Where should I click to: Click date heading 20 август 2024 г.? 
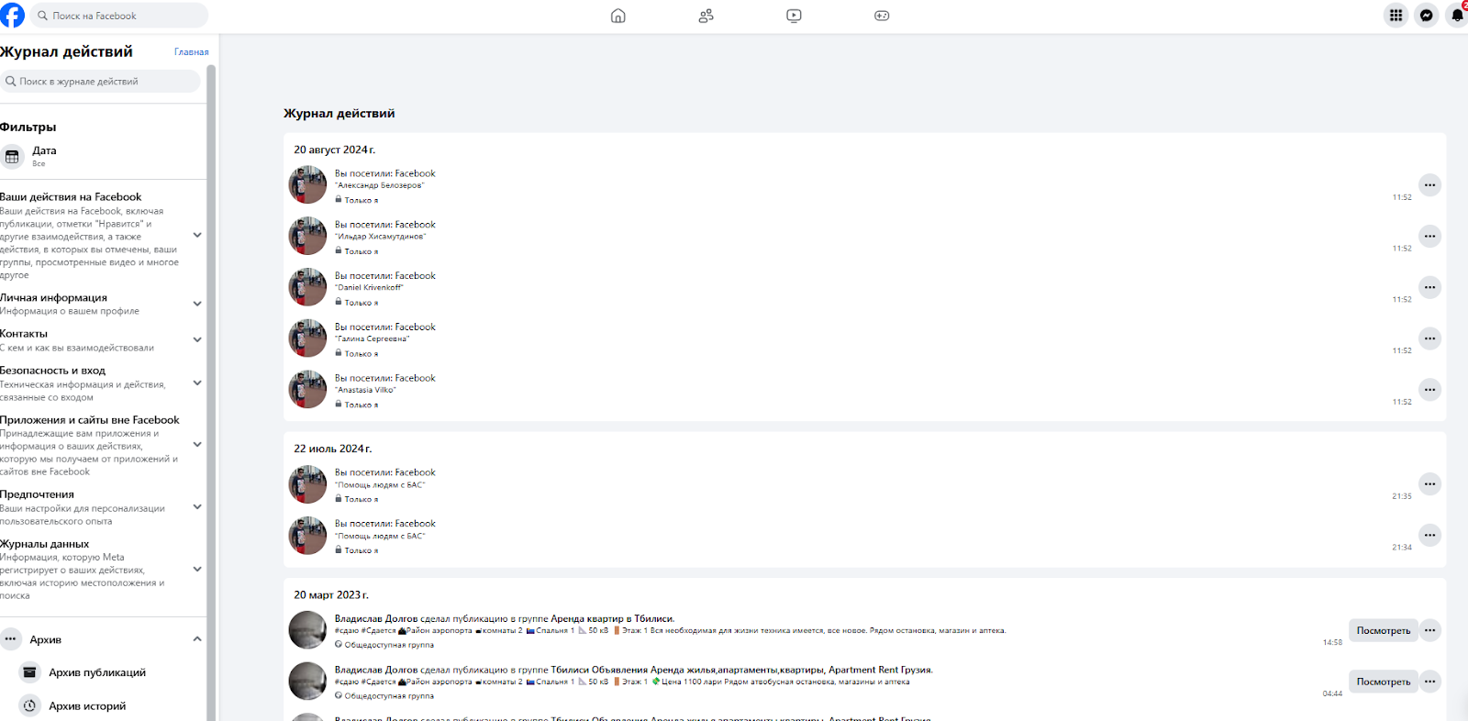(334, 150)
